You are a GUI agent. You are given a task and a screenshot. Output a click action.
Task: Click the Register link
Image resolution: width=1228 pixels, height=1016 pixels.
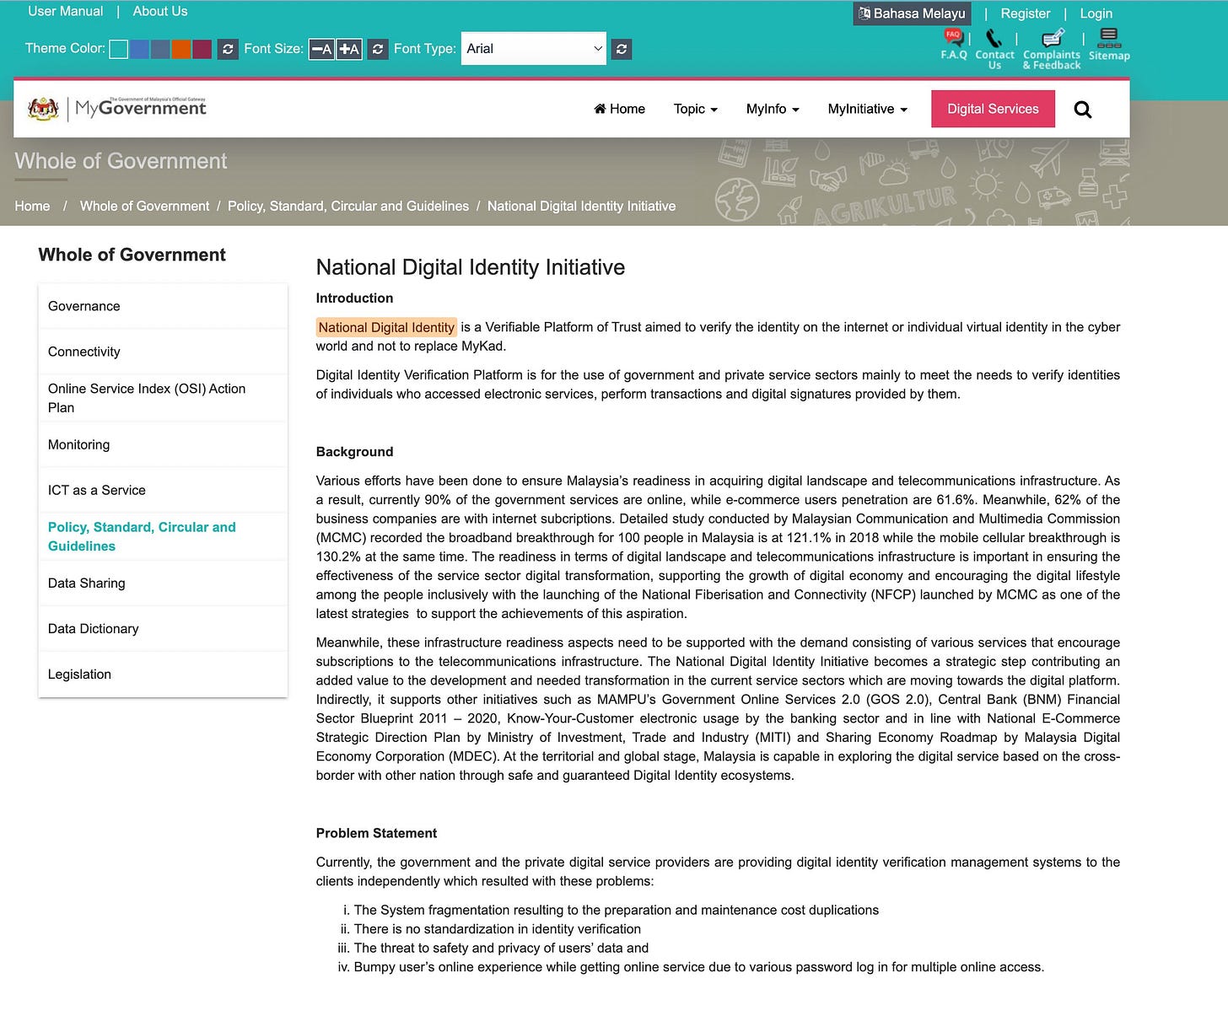tap(1026, 13)
